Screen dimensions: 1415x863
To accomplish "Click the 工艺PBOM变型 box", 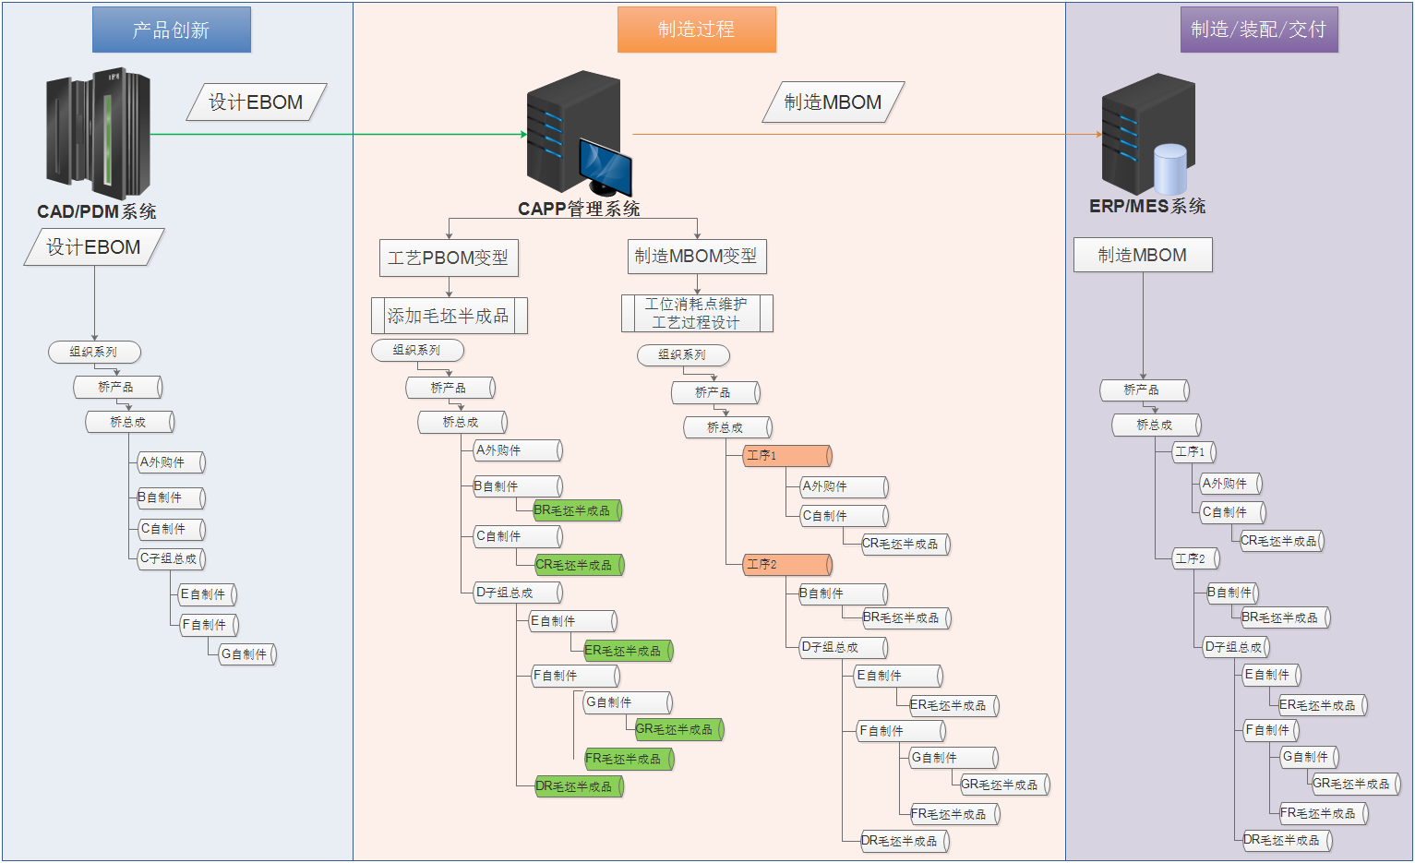I will 449,258.
